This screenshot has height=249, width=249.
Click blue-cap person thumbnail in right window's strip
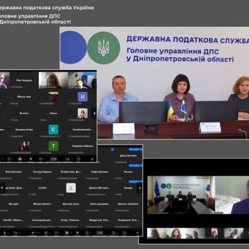click(x=233, y=233)
